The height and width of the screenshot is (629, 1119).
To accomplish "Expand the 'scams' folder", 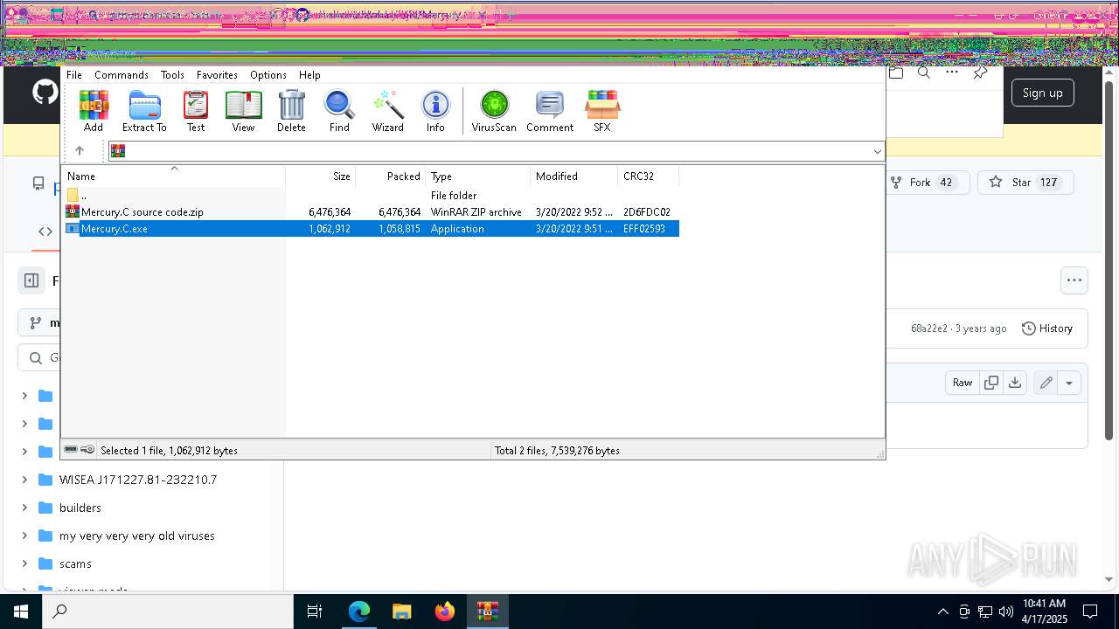I will tap(24, 563).
